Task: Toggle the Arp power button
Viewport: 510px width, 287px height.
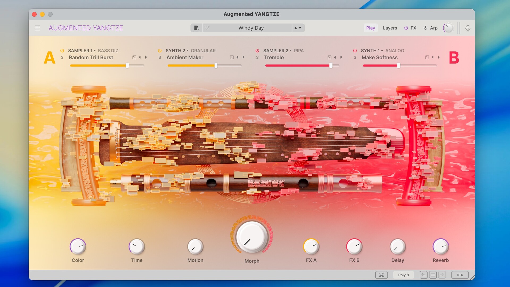Action: [426, 28]
